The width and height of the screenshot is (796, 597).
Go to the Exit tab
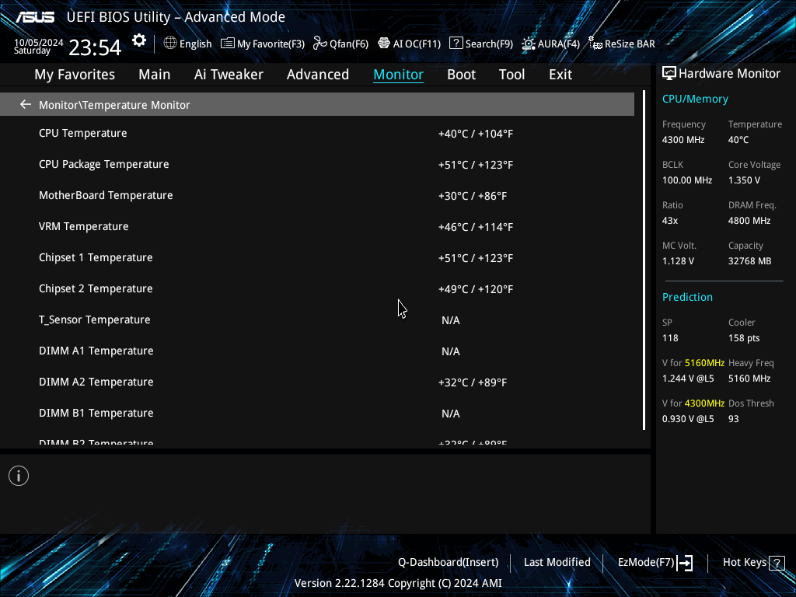pyautogui.click(x=560, y=75)
